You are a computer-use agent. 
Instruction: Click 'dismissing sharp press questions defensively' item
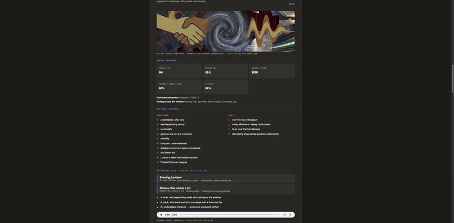pyautogui.click(x=255, y=134)
